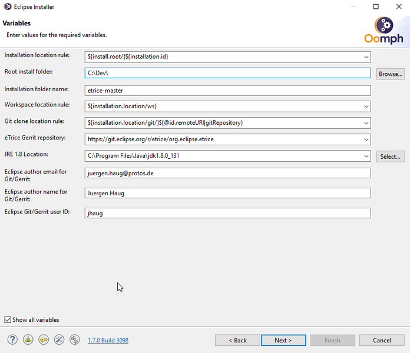This screenshot has height=353, width=410.
Task: Open the help question mark icon
Action: click(x=12, y=339)
